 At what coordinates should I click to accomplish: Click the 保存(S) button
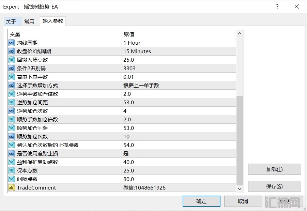(274, 186)
